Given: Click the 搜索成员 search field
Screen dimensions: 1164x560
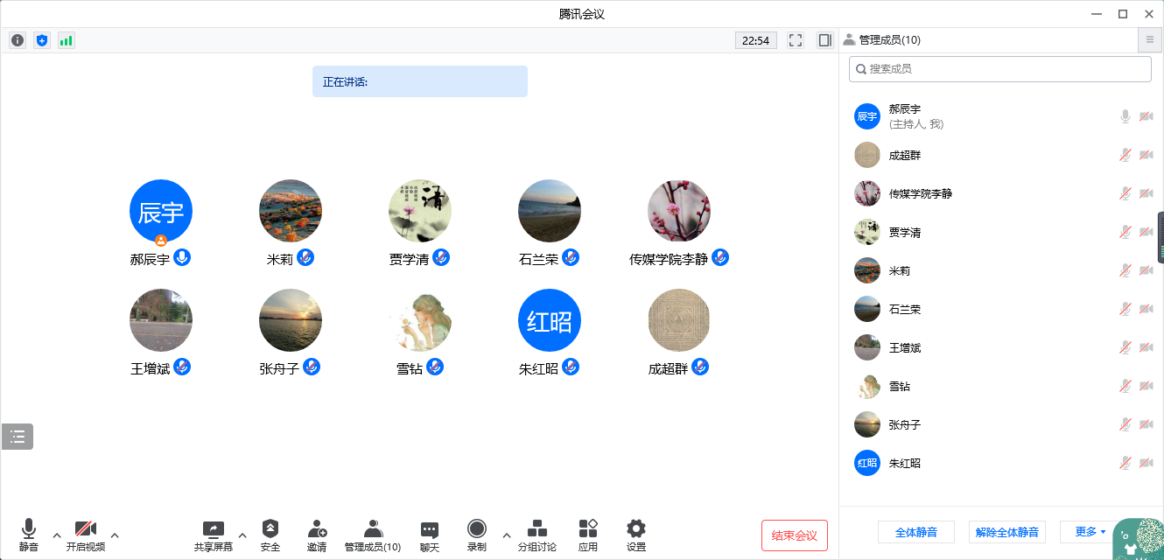Looking at the screenshot, I should (1000, 69).
